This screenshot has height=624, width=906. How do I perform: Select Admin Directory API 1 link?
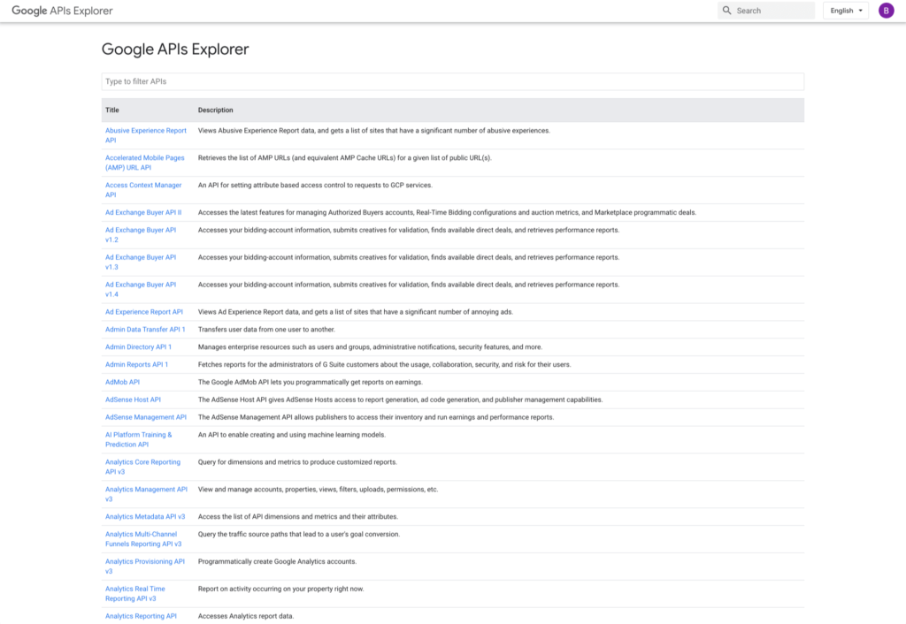pos(138,347)
